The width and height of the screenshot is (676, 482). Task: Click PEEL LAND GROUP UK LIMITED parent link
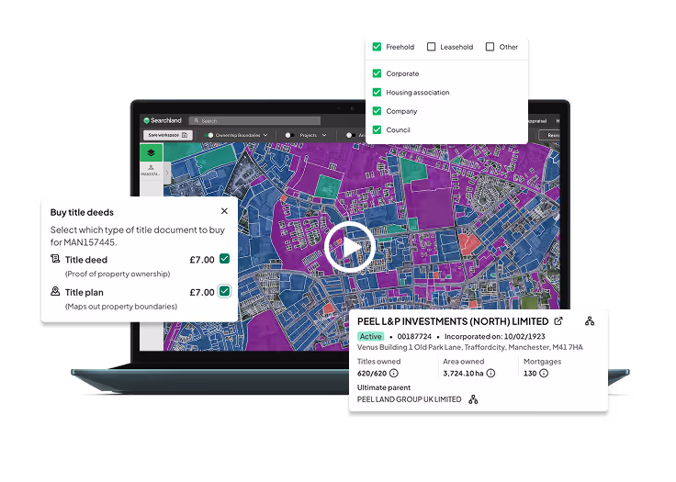click(x=409, y=399)
